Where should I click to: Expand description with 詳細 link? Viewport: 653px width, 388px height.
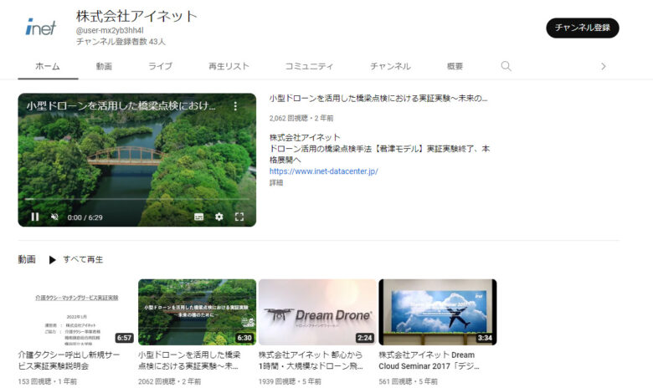(x=276, y=182)
